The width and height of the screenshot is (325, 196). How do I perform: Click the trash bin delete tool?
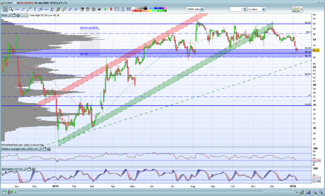(88, 9)
